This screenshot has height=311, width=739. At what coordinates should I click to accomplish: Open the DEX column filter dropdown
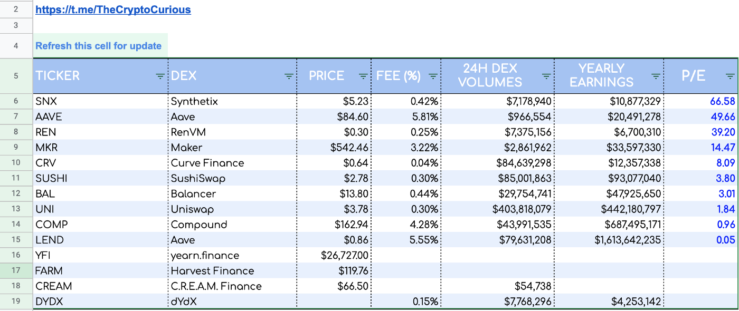pyautogui.click(x=289, y=76)
